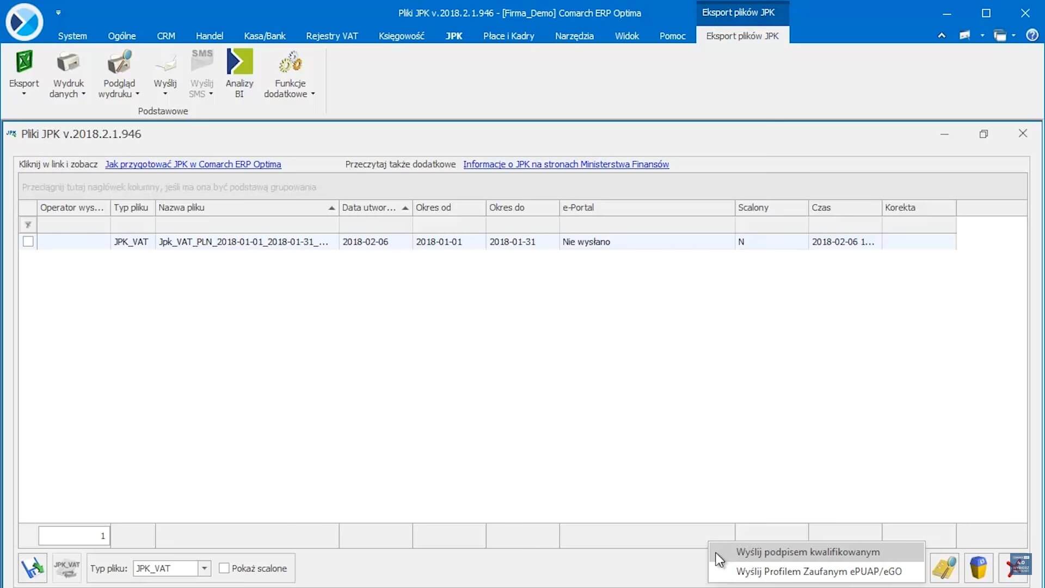Viewport: 1045px width, 588px height.
Task: Expand the Eksport dropdown arrow
Action: pos(24,94)
